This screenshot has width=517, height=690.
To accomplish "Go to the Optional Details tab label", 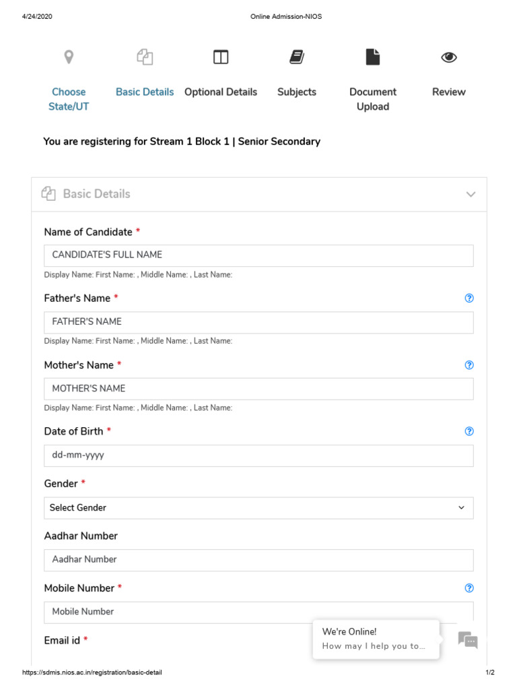I will click(221, 92).
